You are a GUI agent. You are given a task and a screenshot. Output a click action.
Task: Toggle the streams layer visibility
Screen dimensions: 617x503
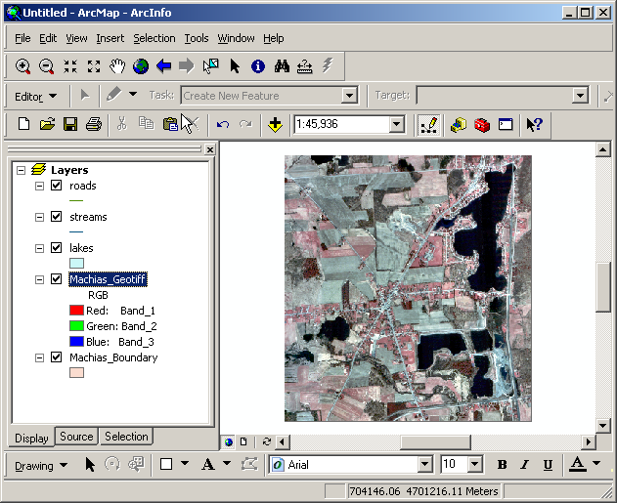[x=56, y=217]
